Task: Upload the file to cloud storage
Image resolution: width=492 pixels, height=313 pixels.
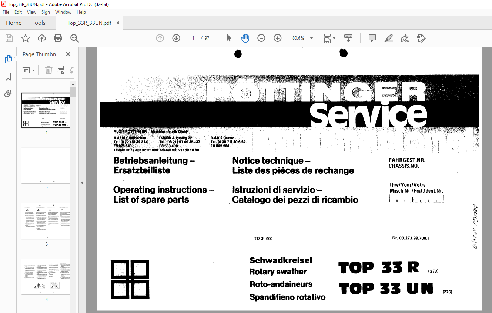Action: coord(42,38)
